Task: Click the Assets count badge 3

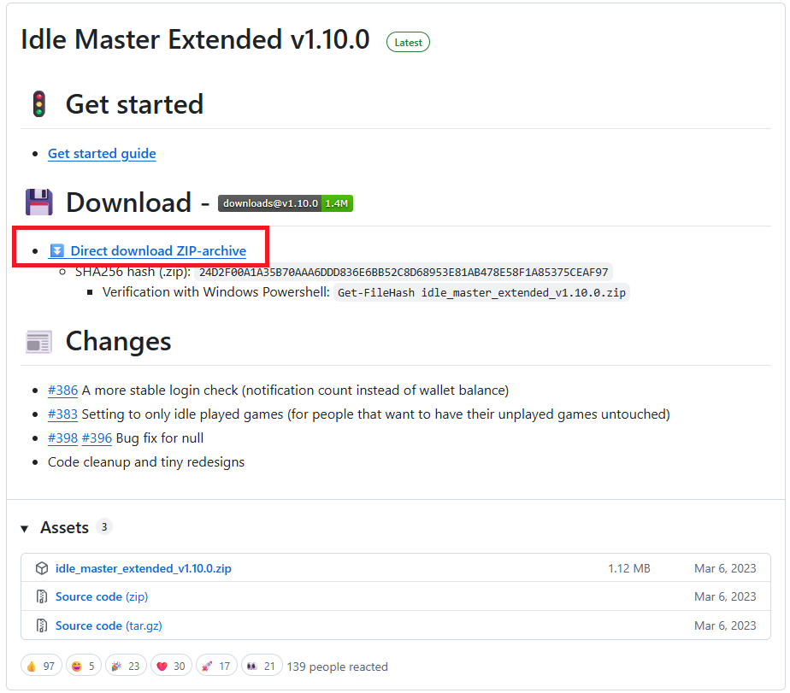Action: click(x=104, y=527)
